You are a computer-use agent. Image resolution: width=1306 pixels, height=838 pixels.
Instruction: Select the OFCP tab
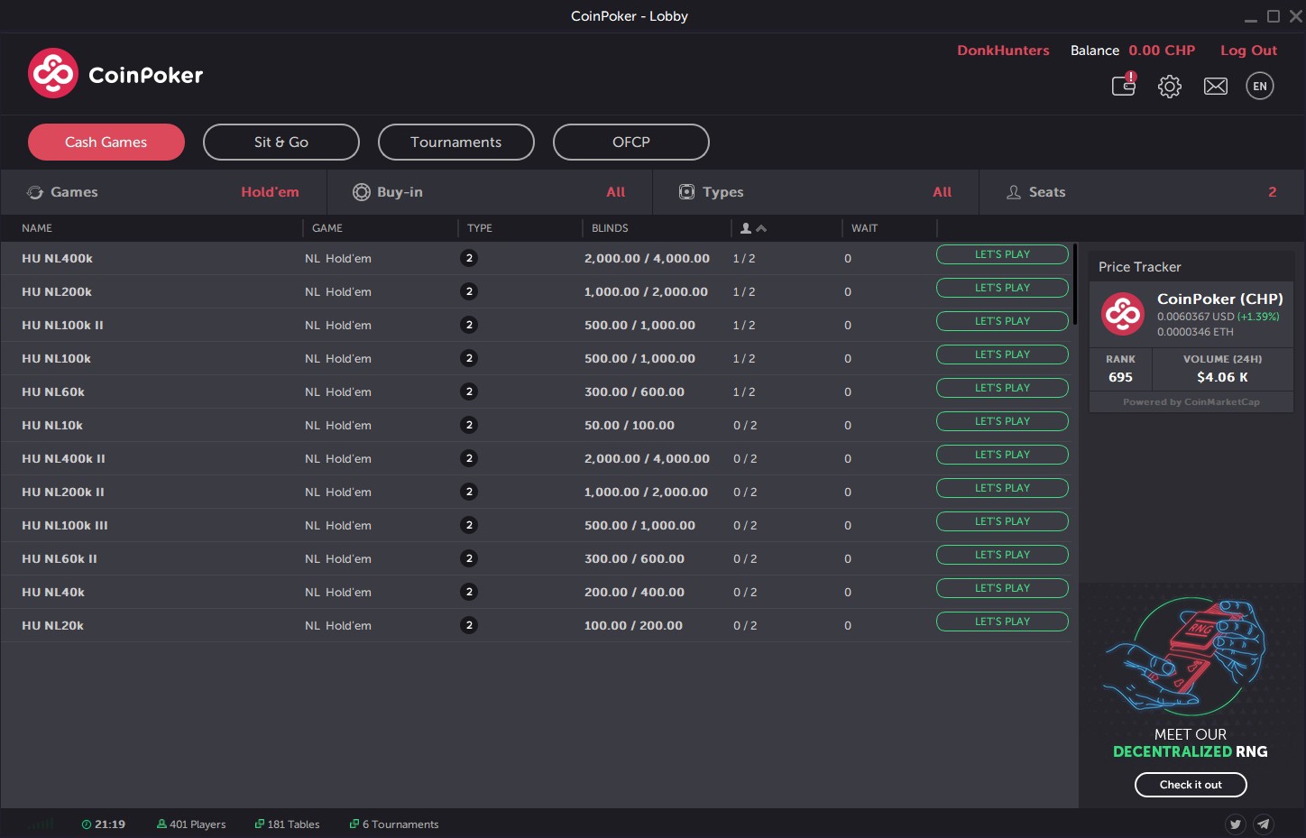[630, 142]
